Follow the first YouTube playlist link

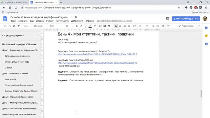coord(97,54)
